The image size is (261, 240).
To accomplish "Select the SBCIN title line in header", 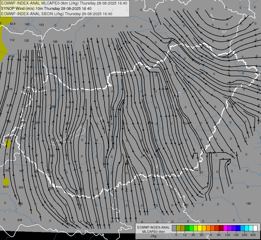I will tap(57, 14).
